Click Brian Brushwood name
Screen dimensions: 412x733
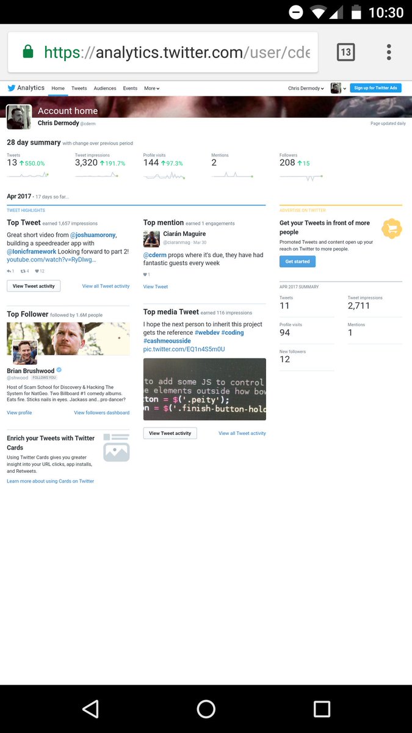coord(31,371)
